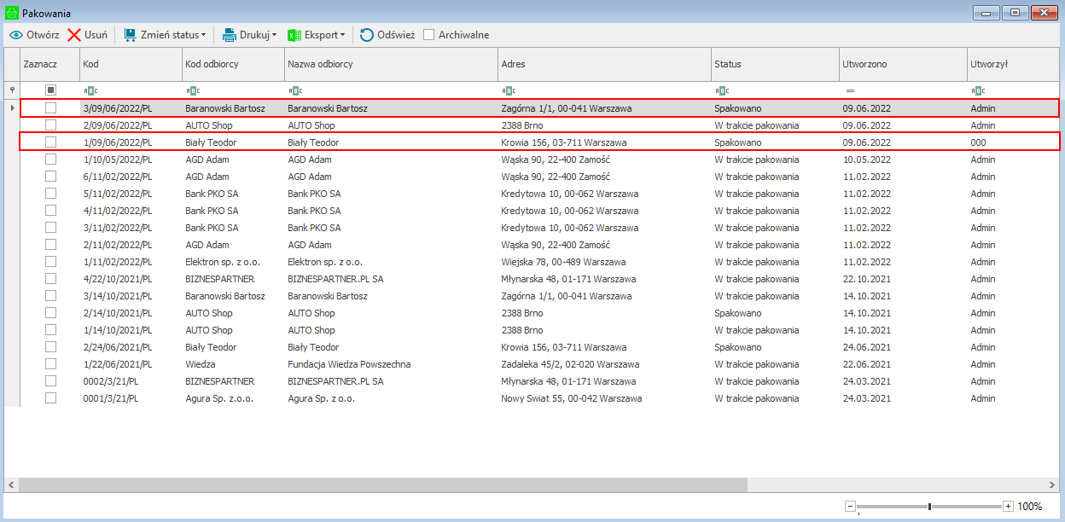1065x522 pixels.
Task: Click the Odśwież refresh icon
Action: pos(366,35)
